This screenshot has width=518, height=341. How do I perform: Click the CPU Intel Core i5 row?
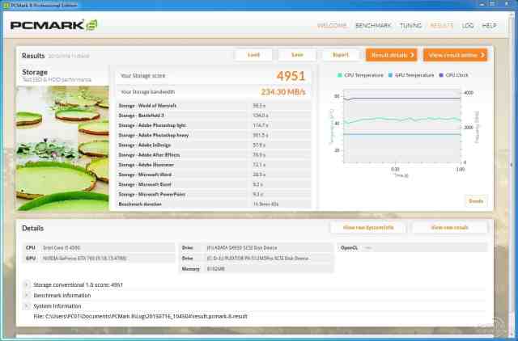(x=100, y=248)
